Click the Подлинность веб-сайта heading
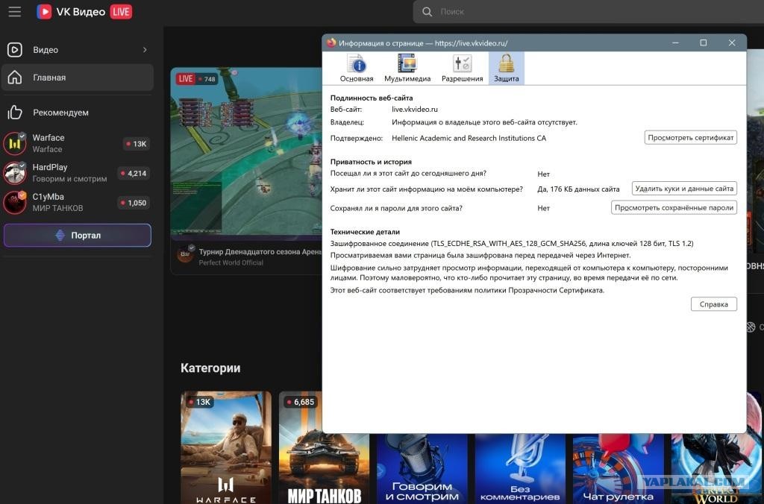 372,98
